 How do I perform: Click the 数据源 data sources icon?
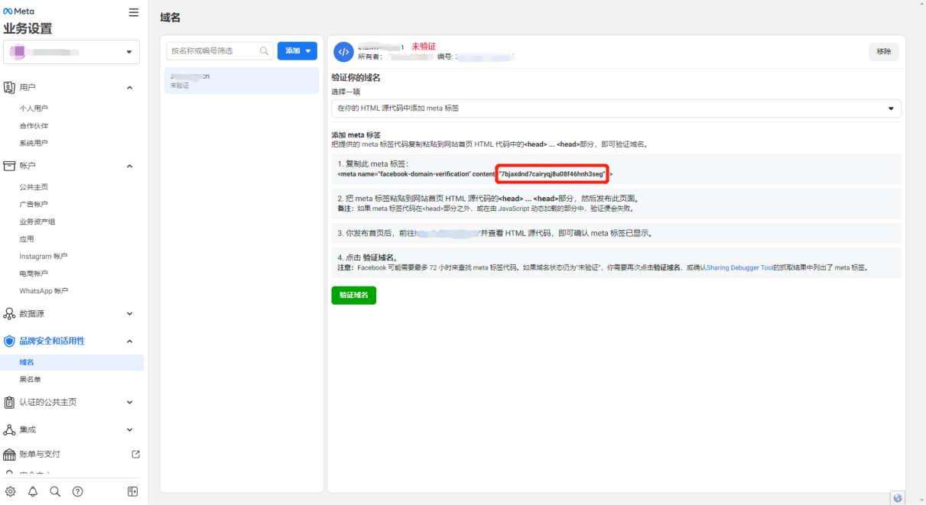[10, 314]
